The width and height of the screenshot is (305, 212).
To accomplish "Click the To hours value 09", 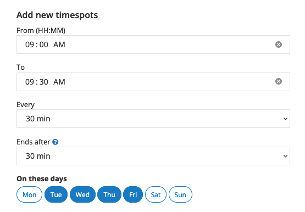I will click(x=30, y=82).
